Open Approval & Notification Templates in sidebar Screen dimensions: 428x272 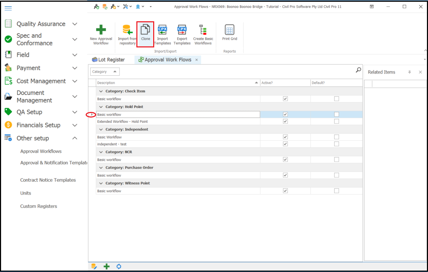pyautogui.click(x=54, y=163)
